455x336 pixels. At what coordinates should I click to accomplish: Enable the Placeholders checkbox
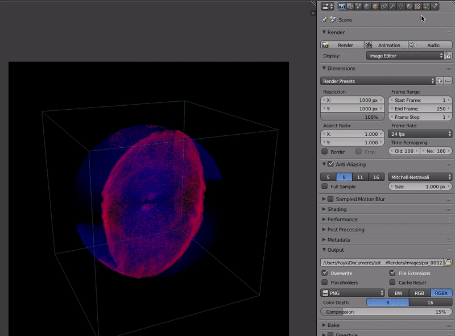tap(325, 283)
